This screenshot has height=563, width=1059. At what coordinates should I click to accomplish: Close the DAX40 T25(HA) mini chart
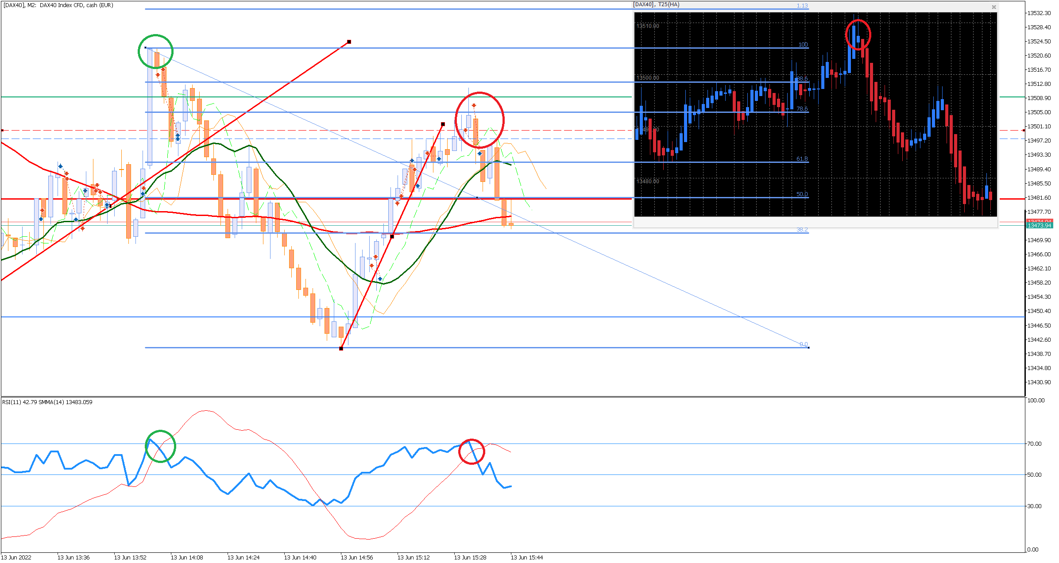click(x=993, y=7)
